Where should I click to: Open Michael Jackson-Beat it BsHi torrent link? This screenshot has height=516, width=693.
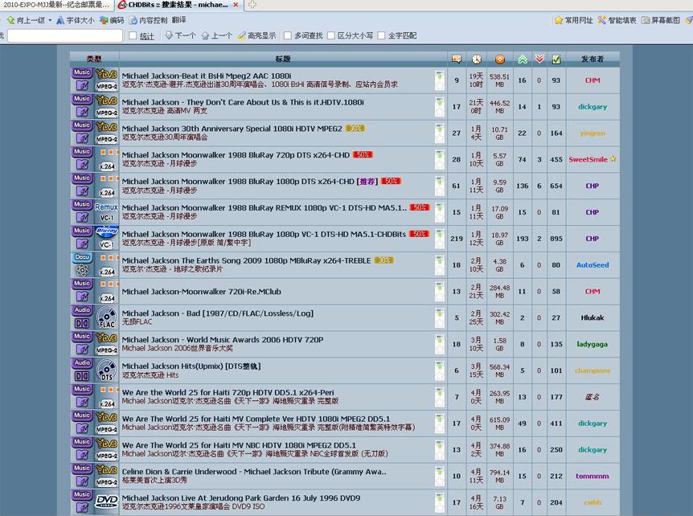pyautogui.click(x=207, y=76)
